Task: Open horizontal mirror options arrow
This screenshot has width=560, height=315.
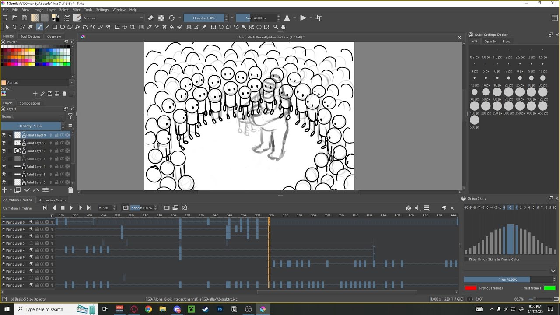Action: tap(294, 18)
